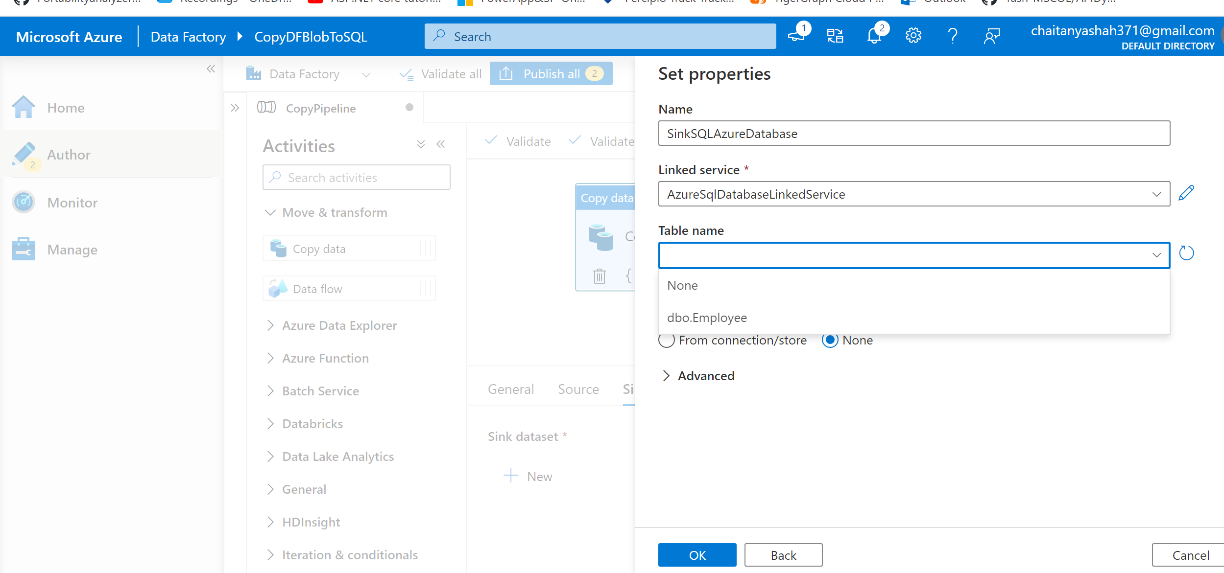Image resolution: width=1224 pixels, height=573 pixels.
Task: Click Back button
Action: (x=783, y=555)
